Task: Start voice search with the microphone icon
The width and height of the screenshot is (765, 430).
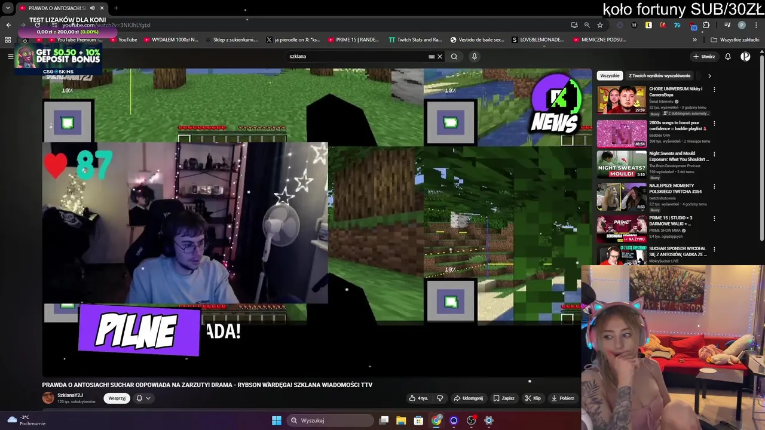Action: point(475,57)
